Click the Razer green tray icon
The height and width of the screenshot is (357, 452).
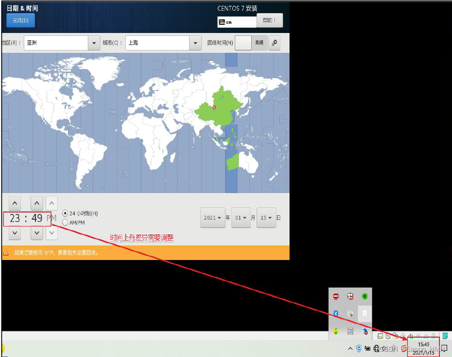coord(365,296)
